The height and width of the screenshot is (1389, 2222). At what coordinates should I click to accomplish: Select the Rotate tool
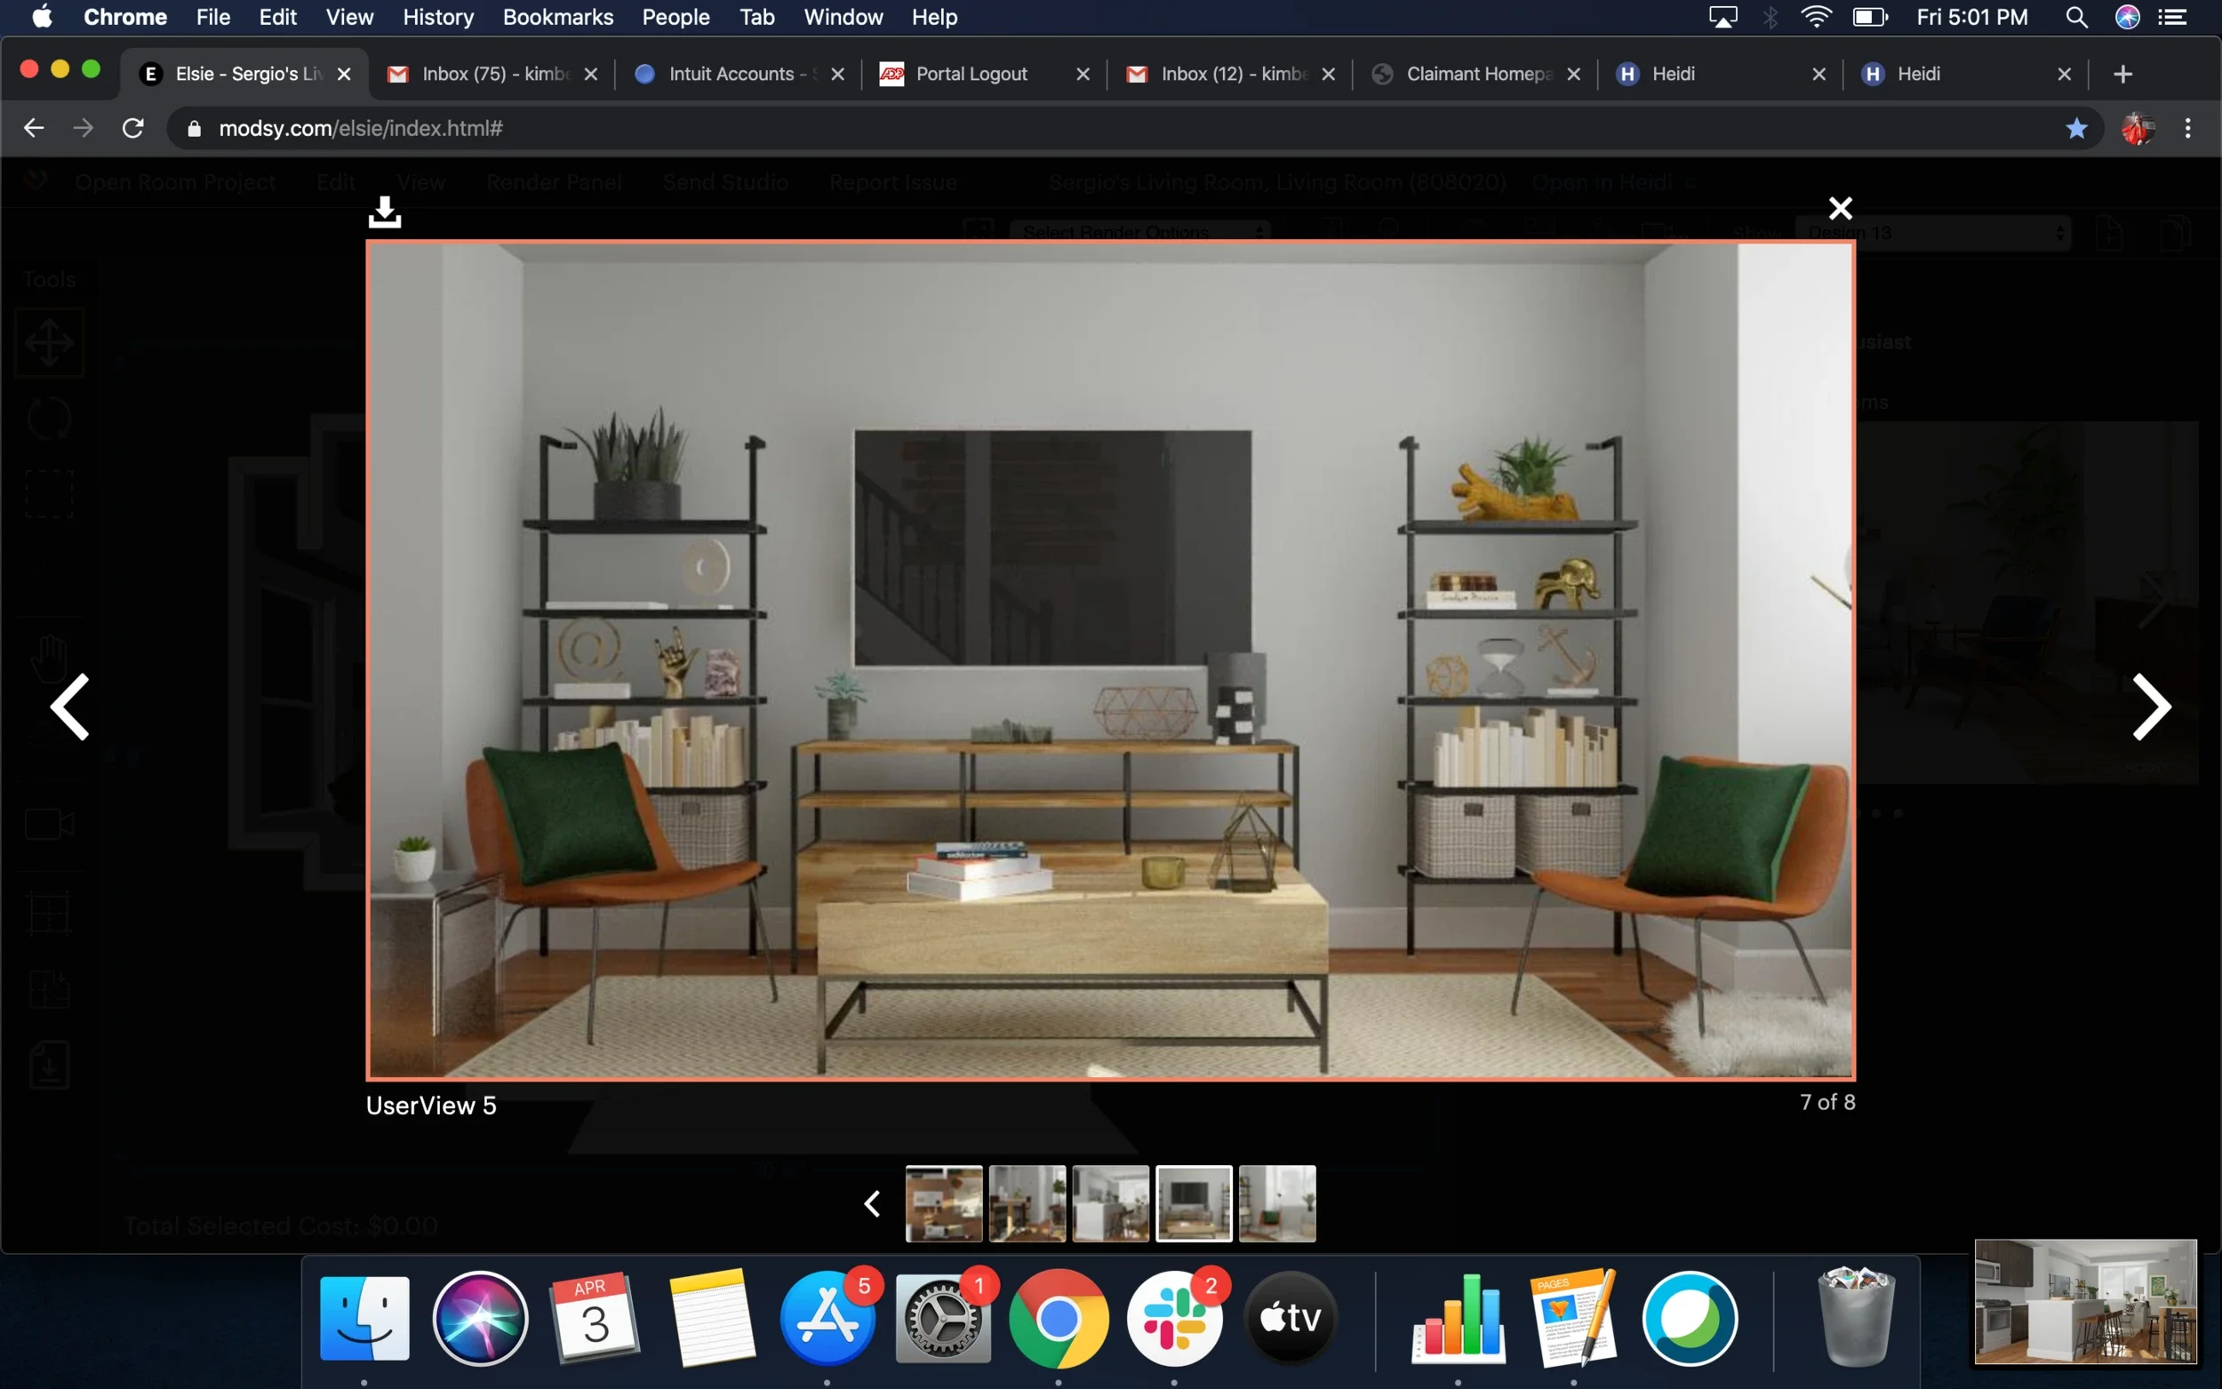coord(49,418)
